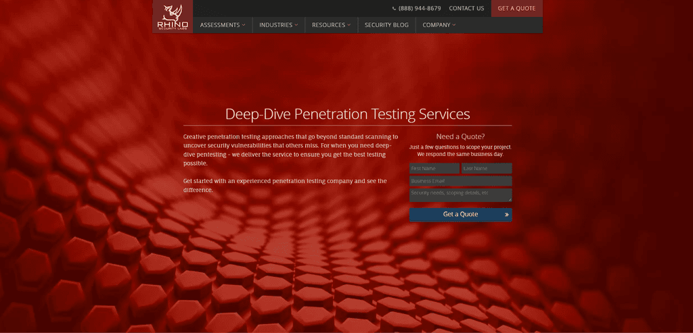Click the 'Need a Quote?' heading

point(460,136)
